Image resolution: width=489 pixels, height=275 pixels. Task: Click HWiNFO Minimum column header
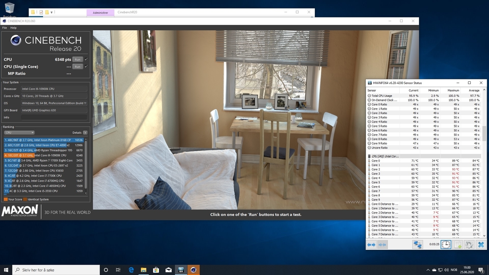click(x=430, y=91)
